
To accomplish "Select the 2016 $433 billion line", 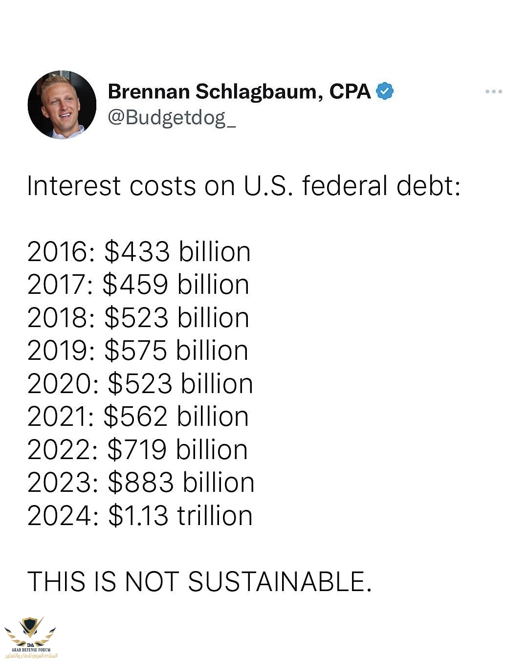I will (139, 252).
